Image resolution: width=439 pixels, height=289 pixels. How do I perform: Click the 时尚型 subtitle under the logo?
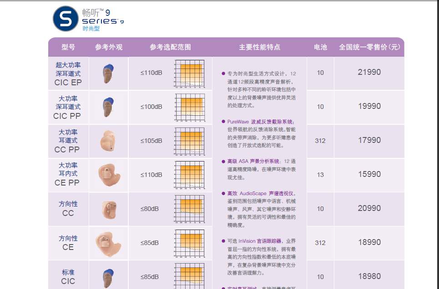tap(91, 29)
